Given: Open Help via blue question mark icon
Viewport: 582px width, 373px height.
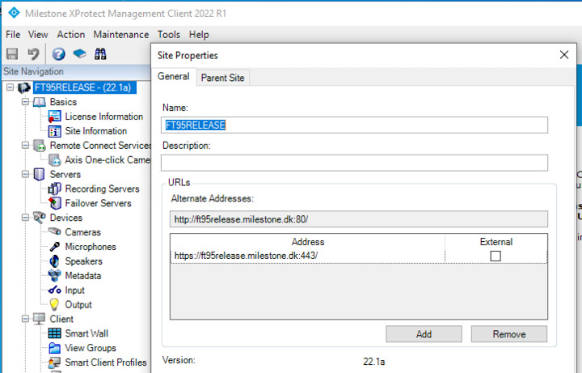Looking at the screenshot, I should tap(58, 54).
